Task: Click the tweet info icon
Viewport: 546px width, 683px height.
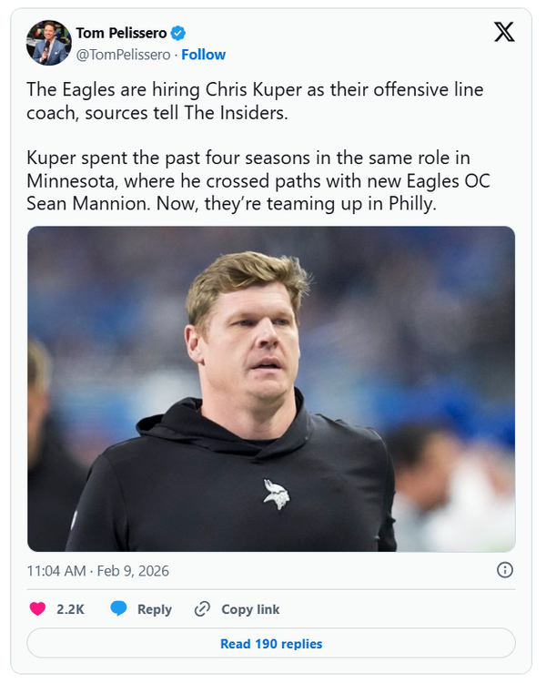Action: 505,570
